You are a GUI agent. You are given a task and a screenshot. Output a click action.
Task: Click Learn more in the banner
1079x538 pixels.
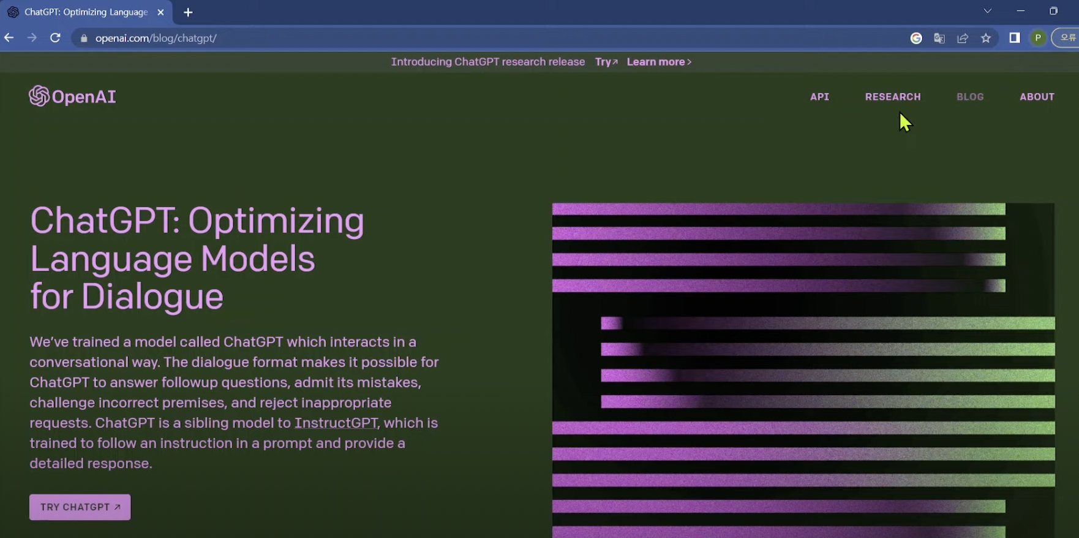(659, 62)
